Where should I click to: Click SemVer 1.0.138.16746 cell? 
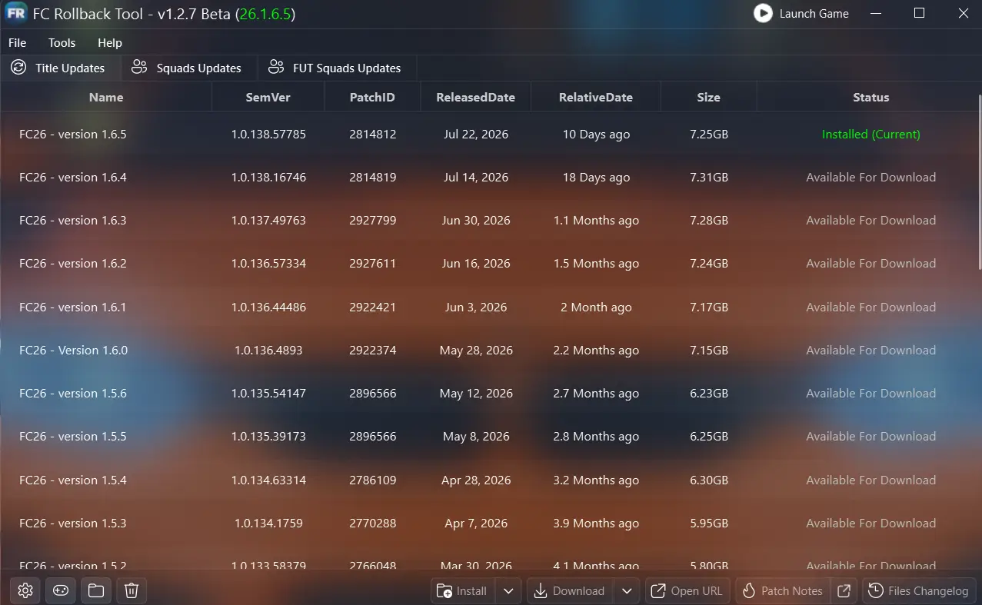point(268,177)
